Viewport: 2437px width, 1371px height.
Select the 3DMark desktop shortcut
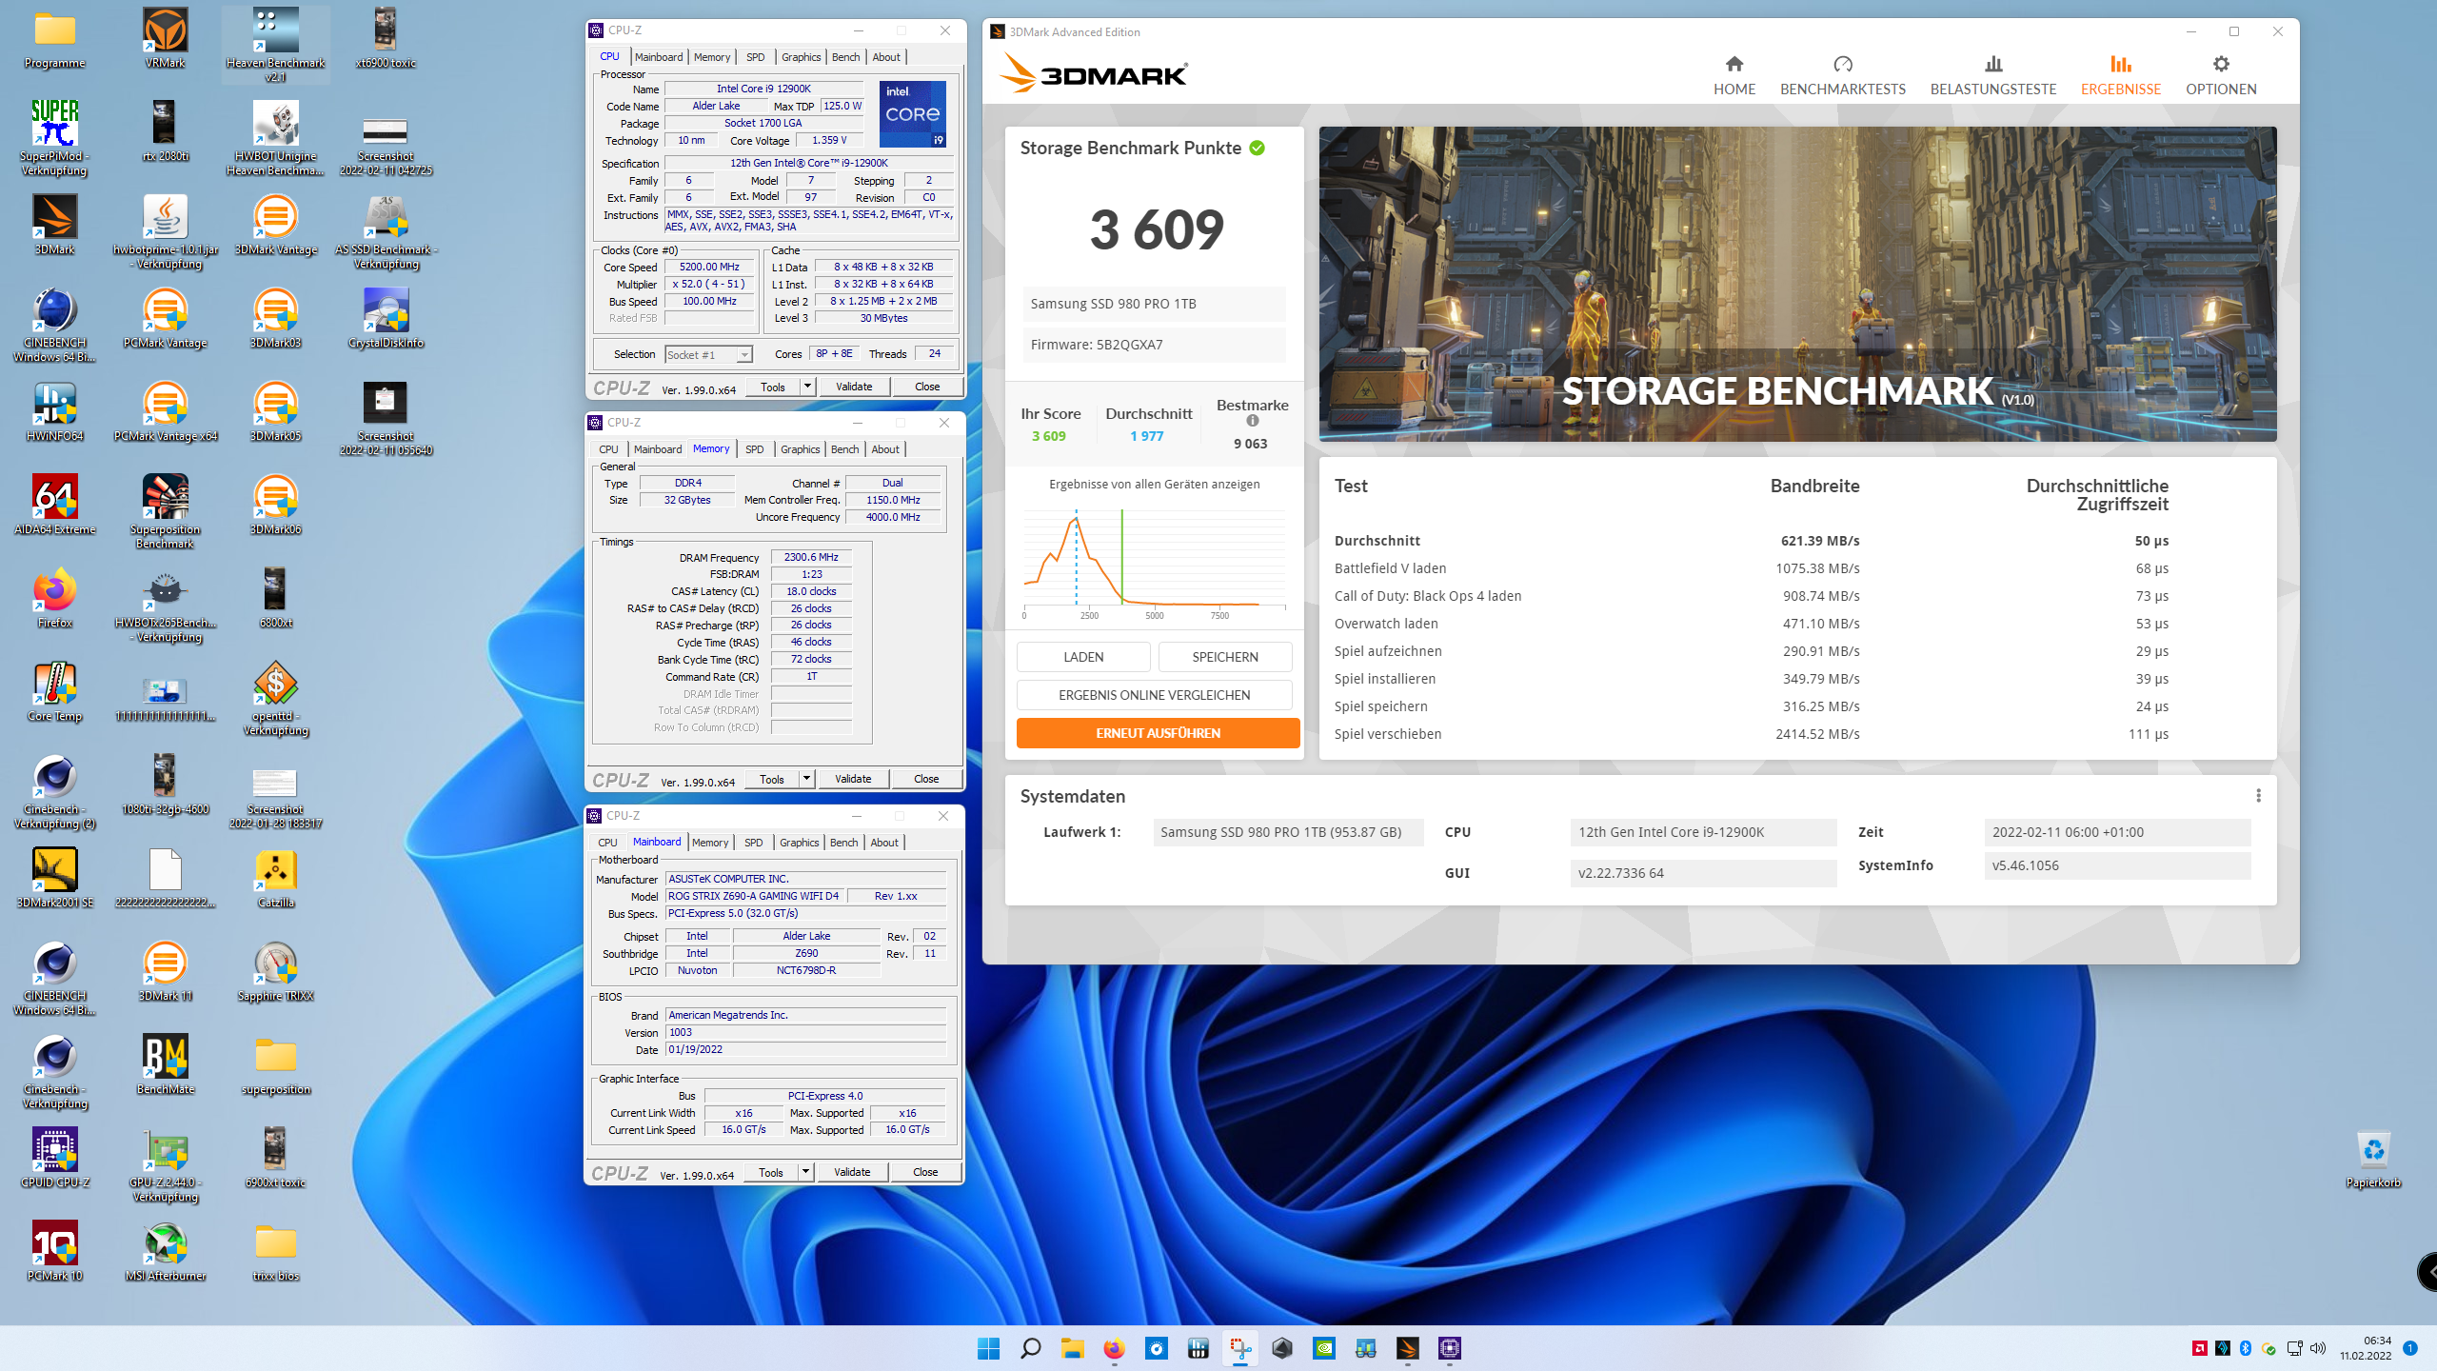55,226
